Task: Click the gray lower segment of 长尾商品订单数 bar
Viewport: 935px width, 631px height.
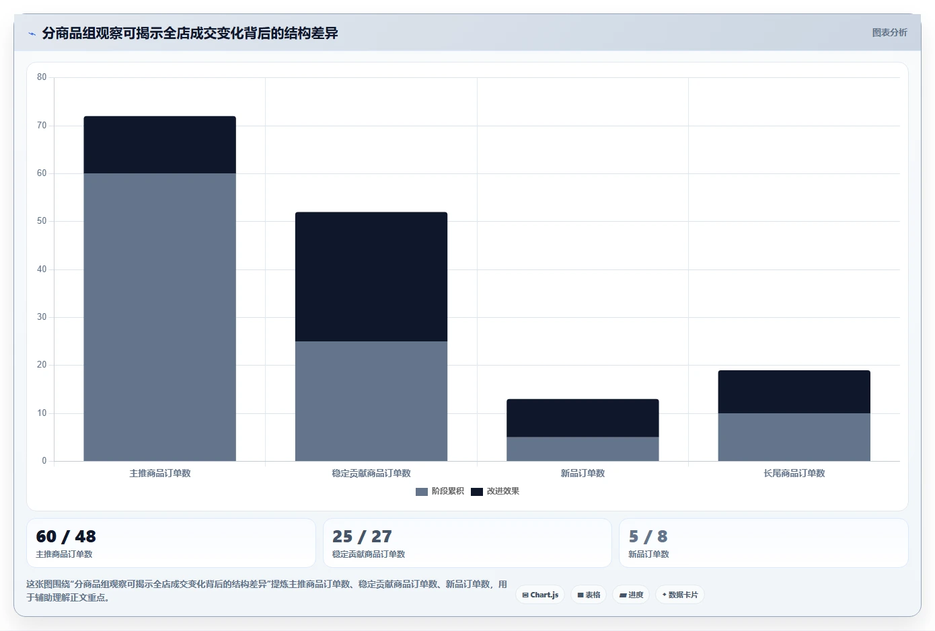Action: coord(794,437)
